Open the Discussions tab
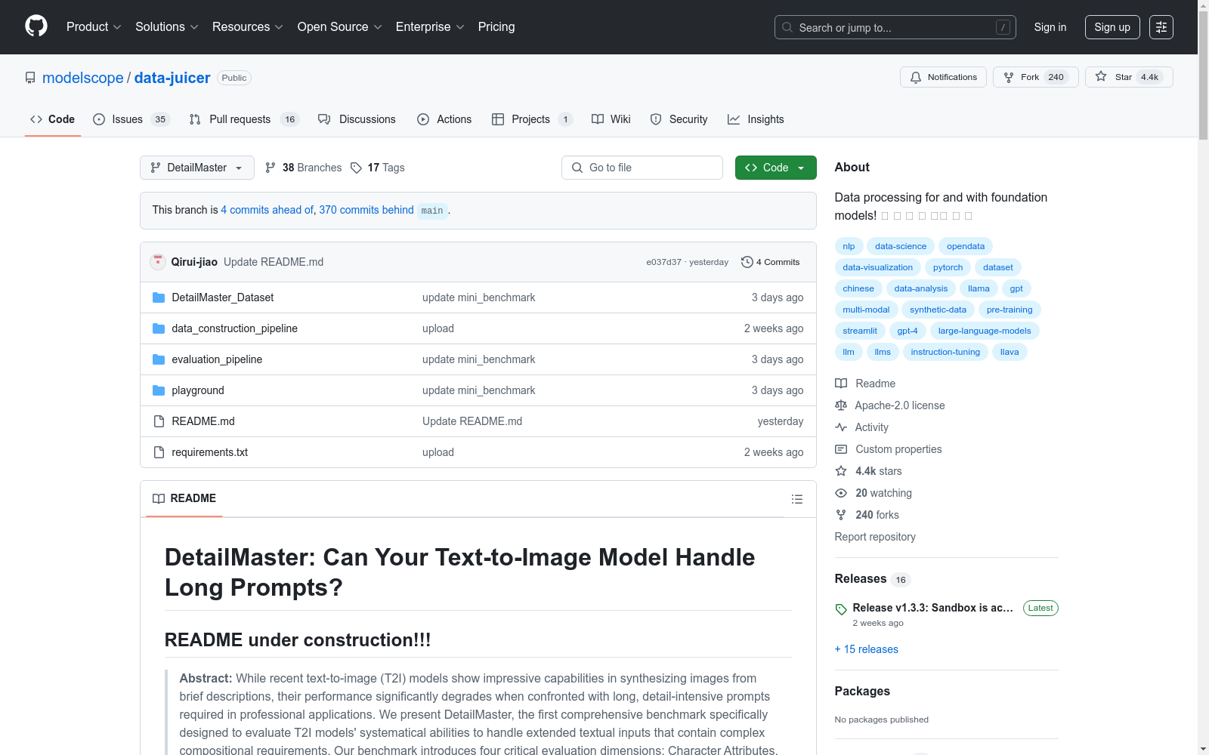This screenshot has width=1209, height=755. (x=357, y=119)
